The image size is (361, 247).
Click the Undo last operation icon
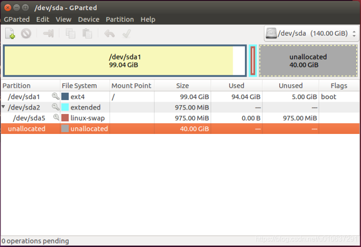109,33
